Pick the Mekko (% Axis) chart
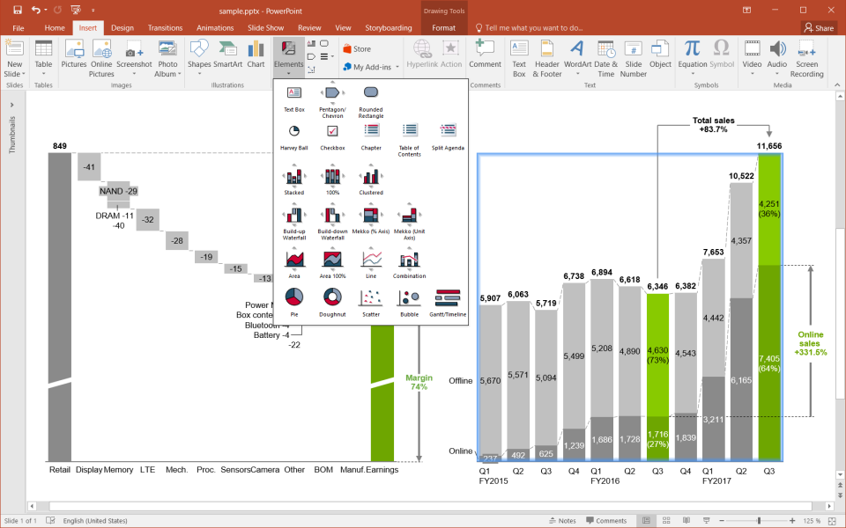 (x=371, y=216)
